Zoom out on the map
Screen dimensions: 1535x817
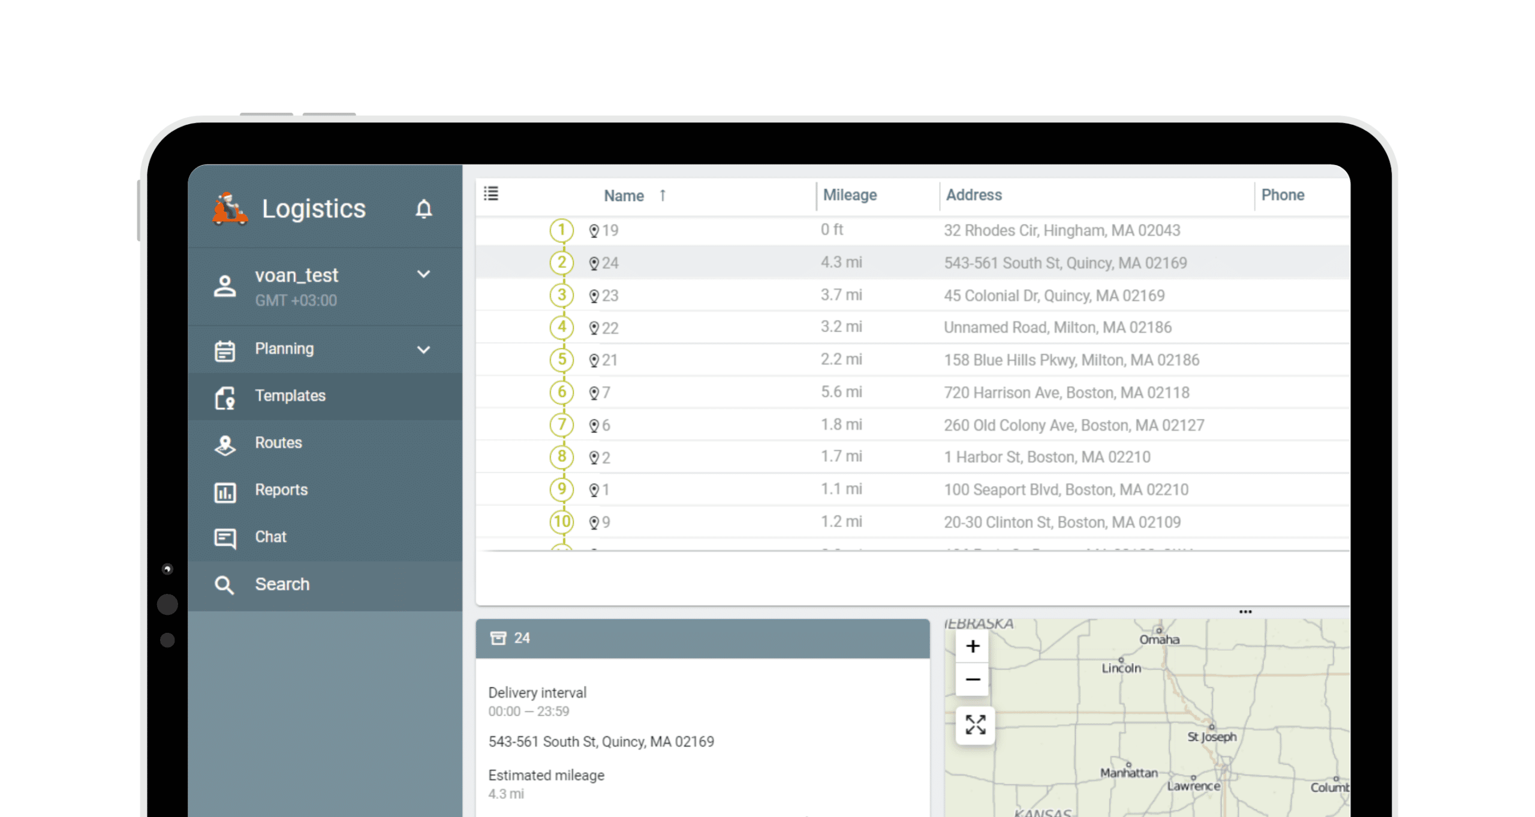click(x=973, y=680)
